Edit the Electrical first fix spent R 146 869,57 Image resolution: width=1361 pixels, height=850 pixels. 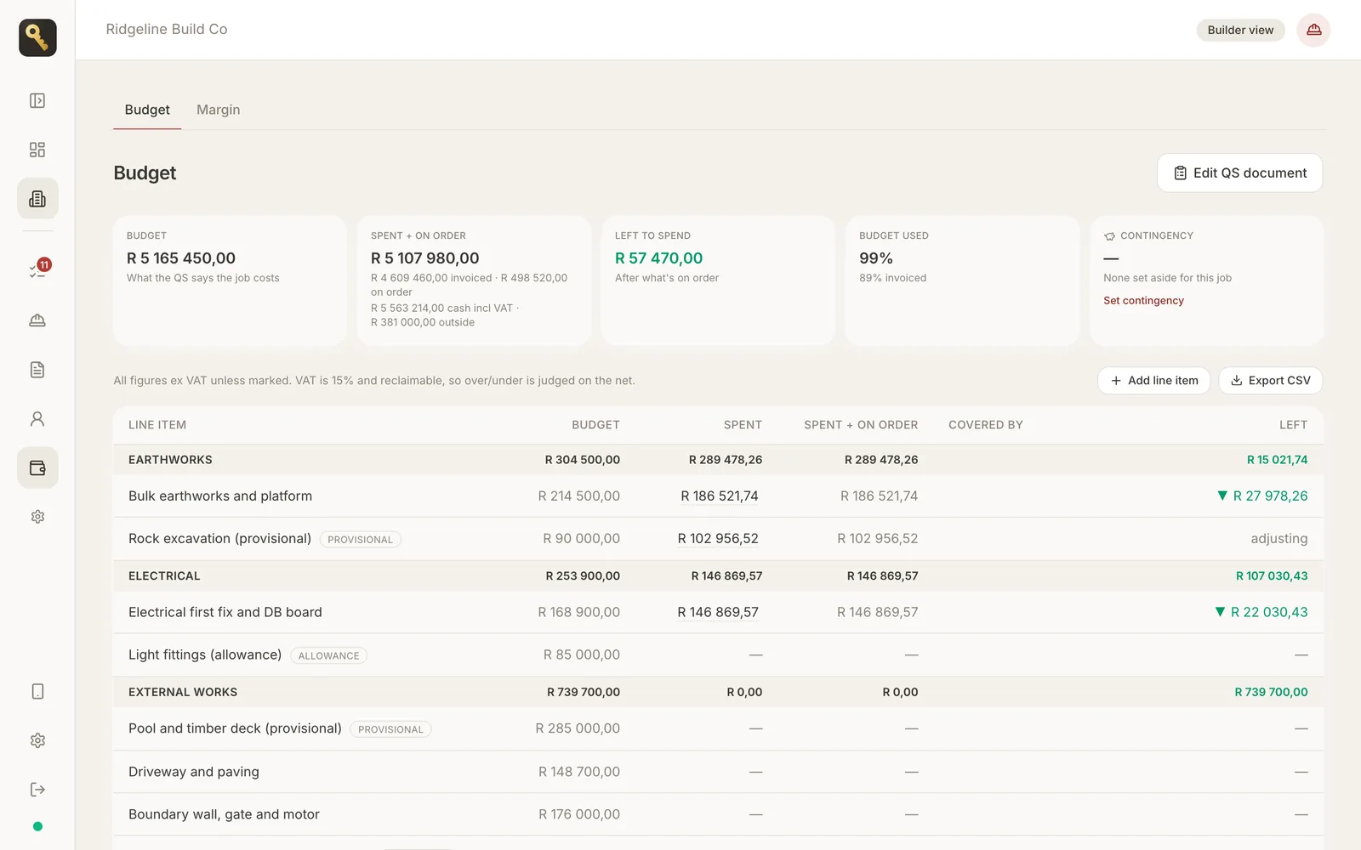(718, 613)
